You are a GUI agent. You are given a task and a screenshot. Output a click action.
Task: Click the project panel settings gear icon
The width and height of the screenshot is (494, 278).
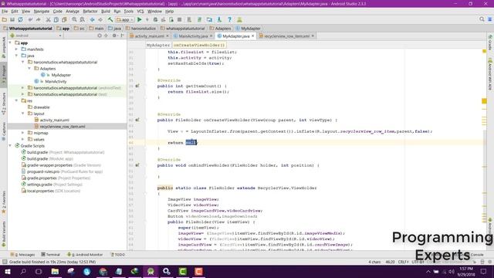pyautogui.click(x=114, y=36)
